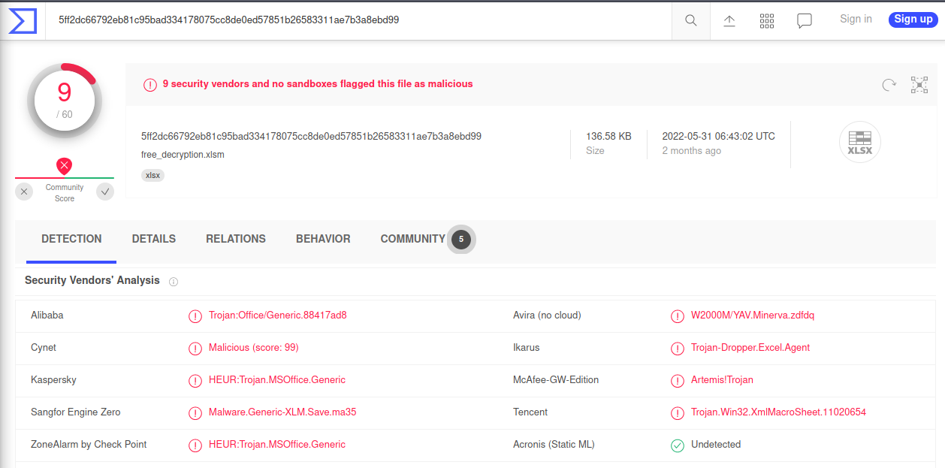Click the 136.58 KB size value
This screenshot has height=468, width=945.
coord(608,137)
